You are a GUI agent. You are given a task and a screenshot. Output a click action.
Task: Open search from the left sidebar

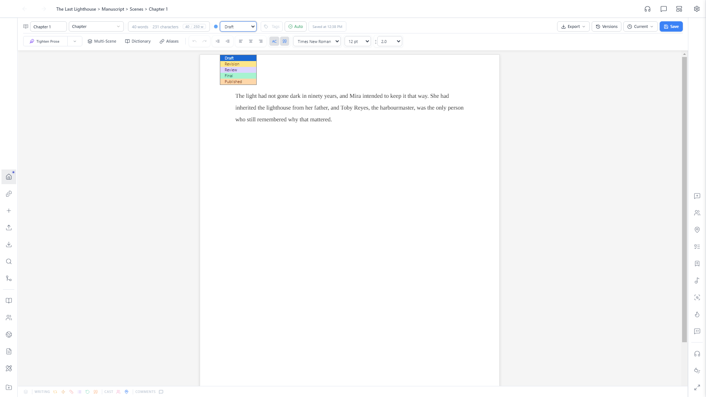click(9, 261)
